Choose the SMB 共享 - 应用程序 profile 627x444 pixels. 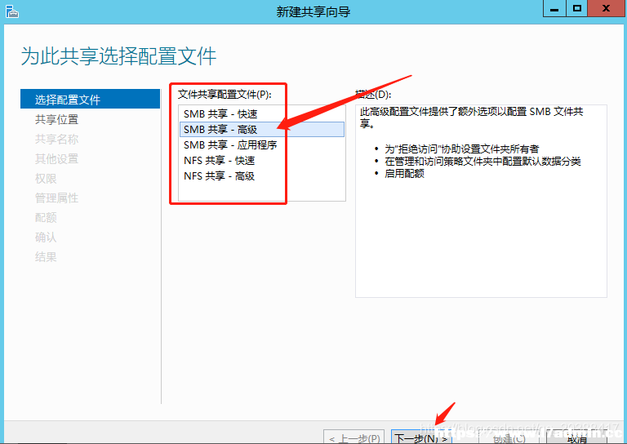(262, 145)
